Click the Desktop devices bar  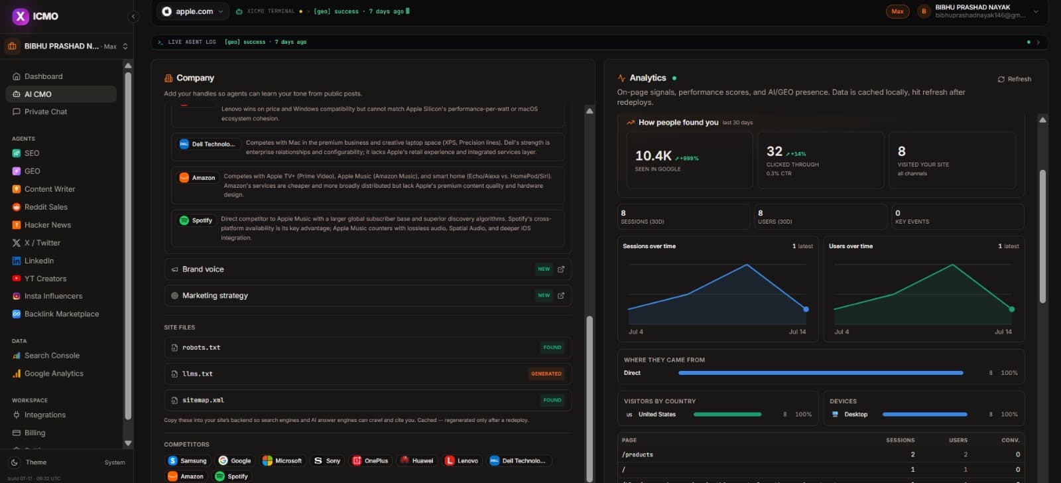[925, 415]
